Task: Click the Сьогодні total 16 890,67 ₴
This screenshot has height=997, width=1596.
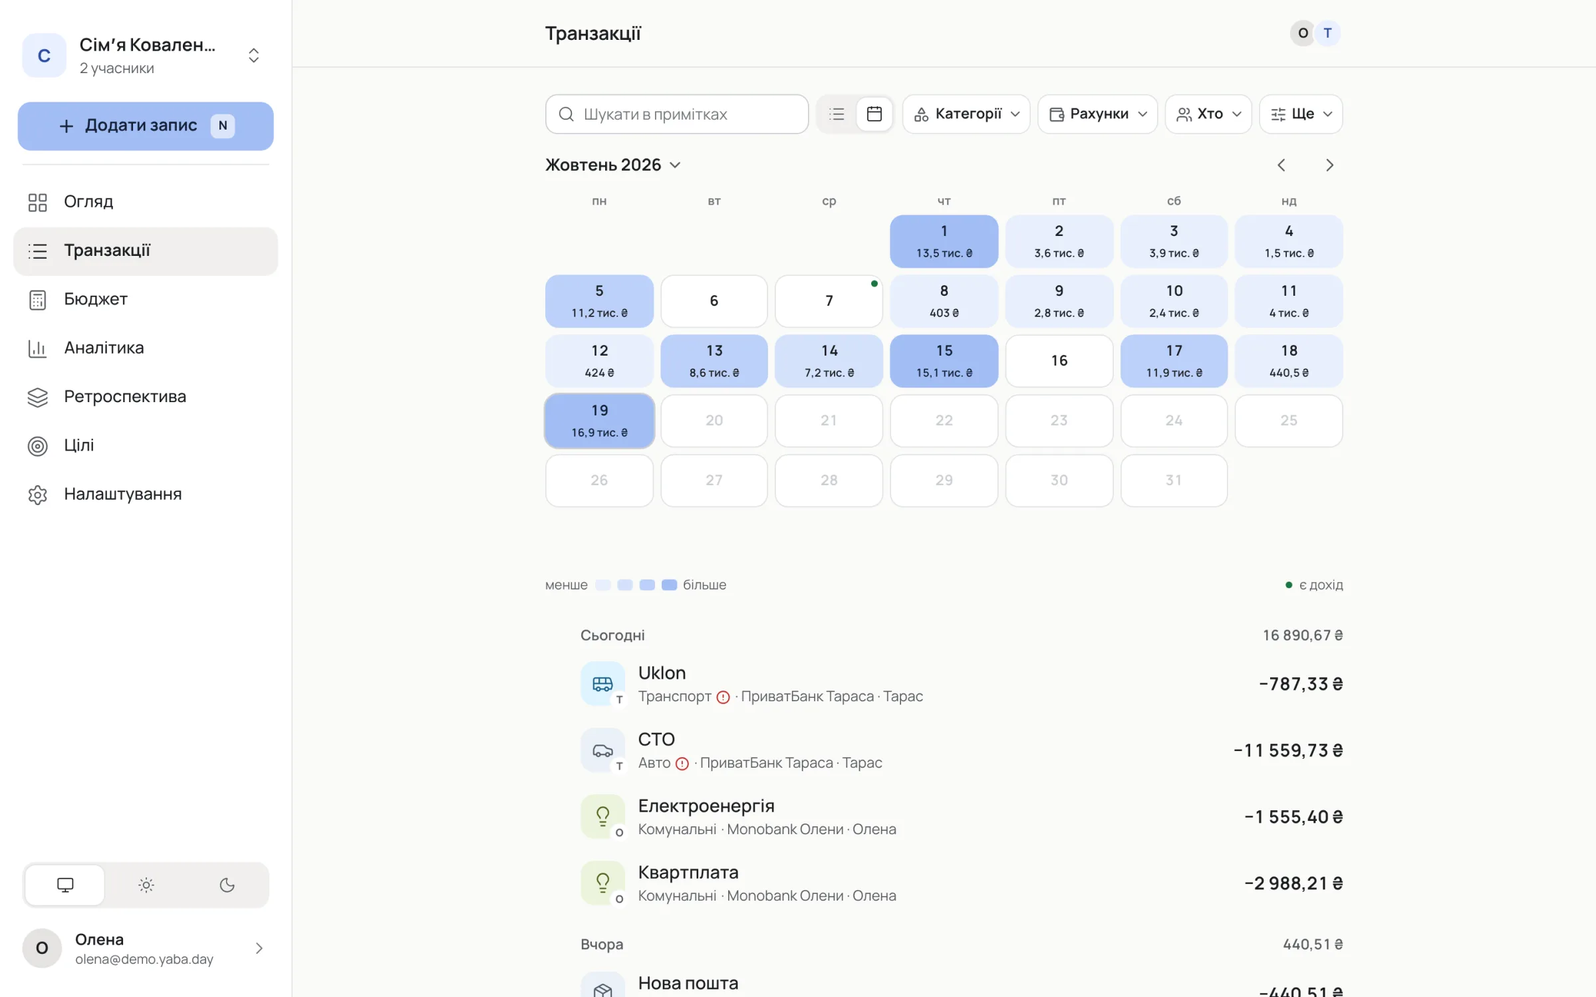Action: coord(1303,635)
